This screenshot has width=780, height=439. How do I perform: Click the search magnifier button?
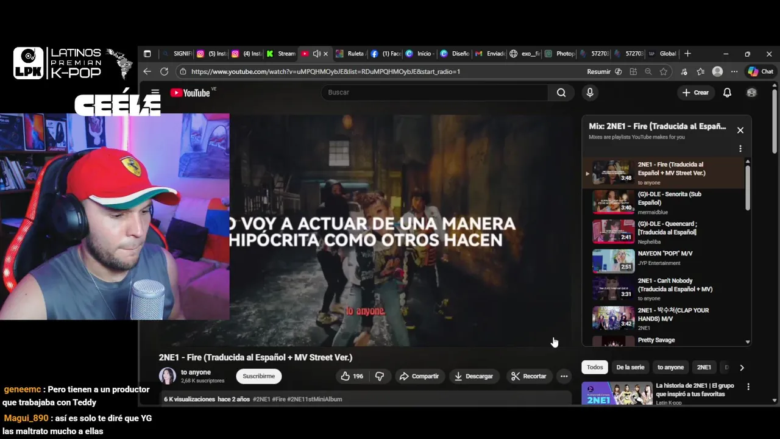(561, 93)
